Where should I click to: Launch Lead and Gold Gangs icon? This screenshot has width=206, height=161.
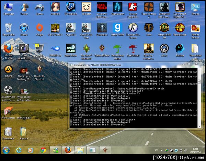(102, 10)
